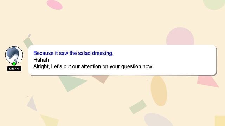Click the orange ellipse below the bubble

click(x=159, y=91)
